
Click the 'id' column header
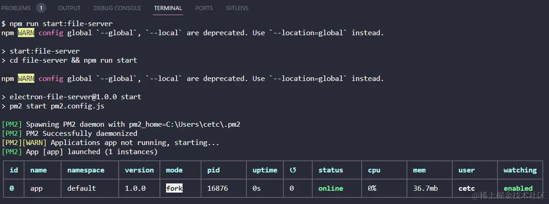click(14, 170)
